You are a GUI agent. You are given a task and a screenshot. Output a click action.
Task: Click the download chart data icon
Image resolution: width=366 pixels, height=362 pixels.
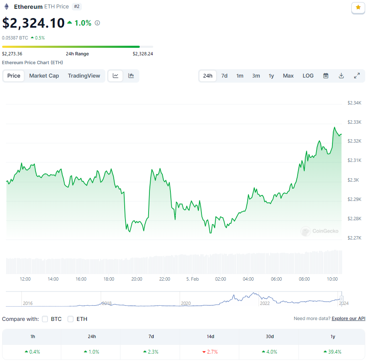[x=341, y=76]
